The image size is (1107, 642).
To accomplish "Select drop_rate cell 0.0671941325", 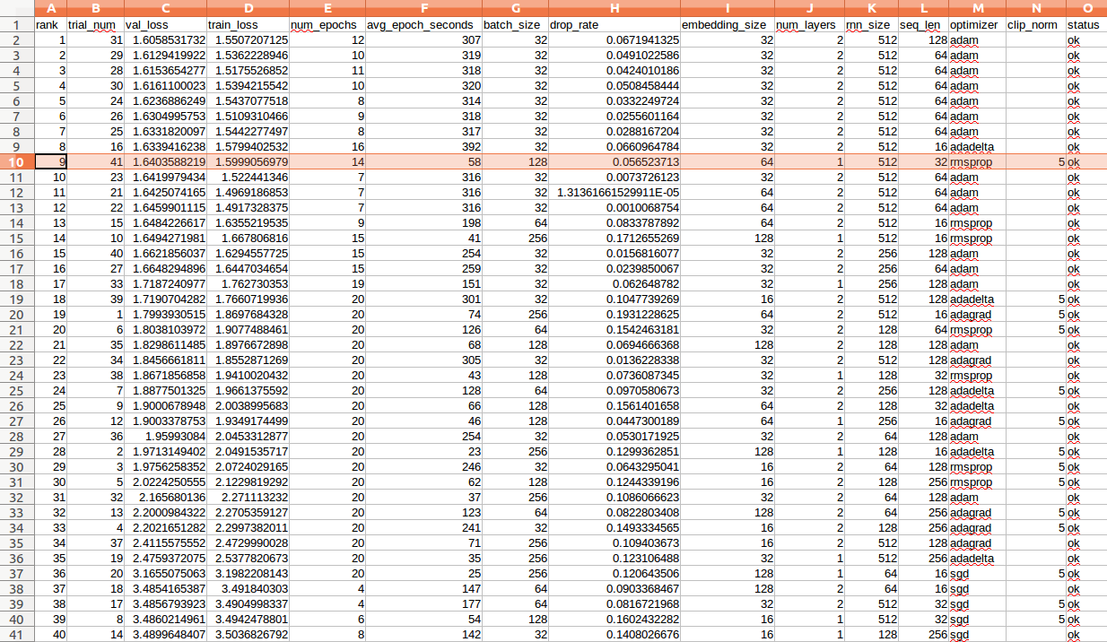I will click(x=614, y=40).
